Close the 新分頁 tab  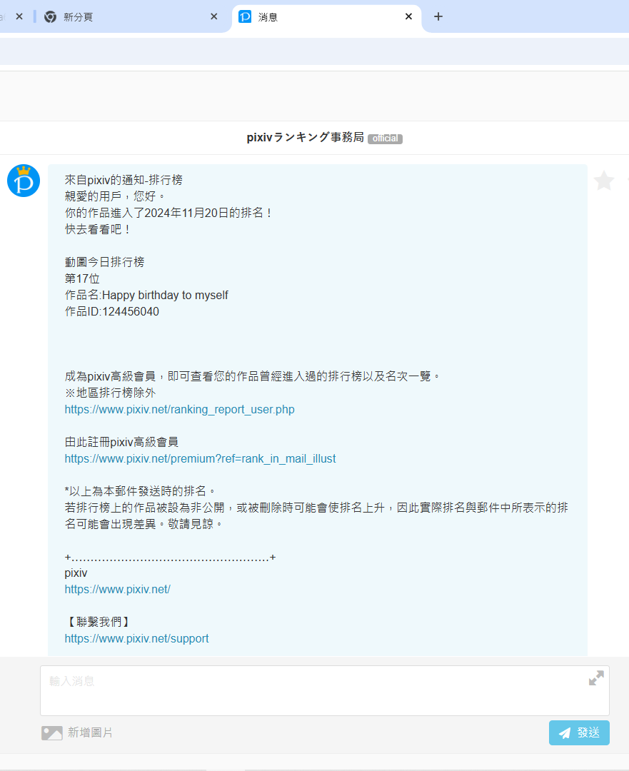point(214,16)
